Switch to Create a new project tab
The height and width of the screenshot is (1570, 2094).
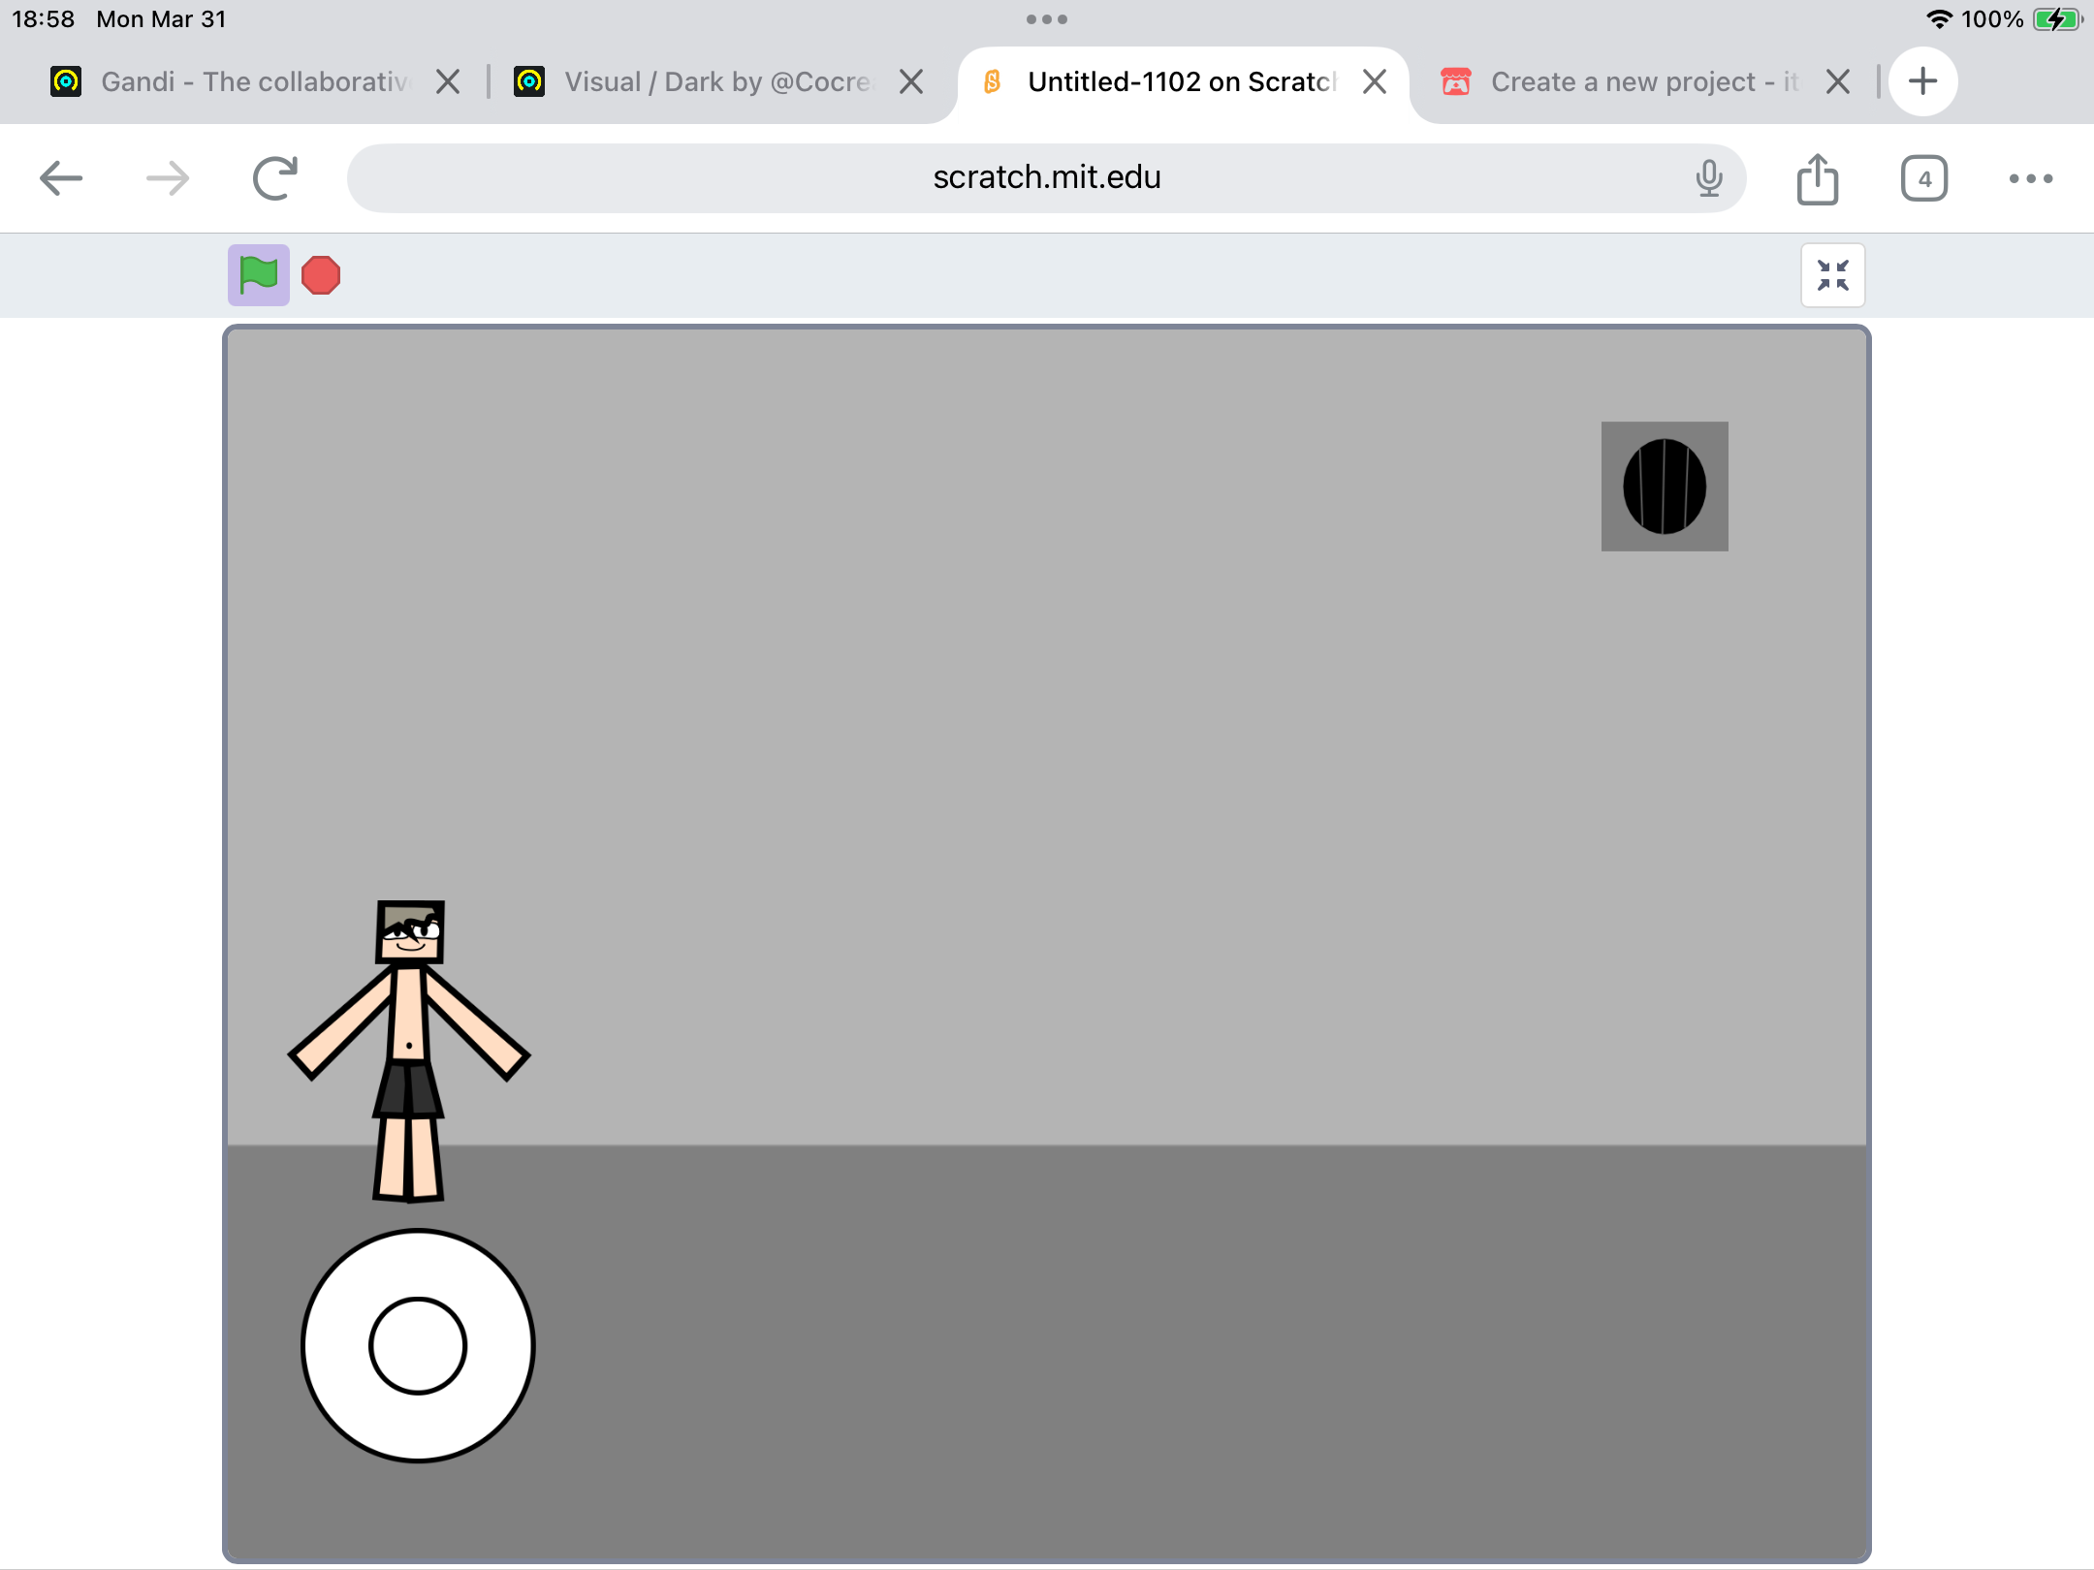point(1643,81)
